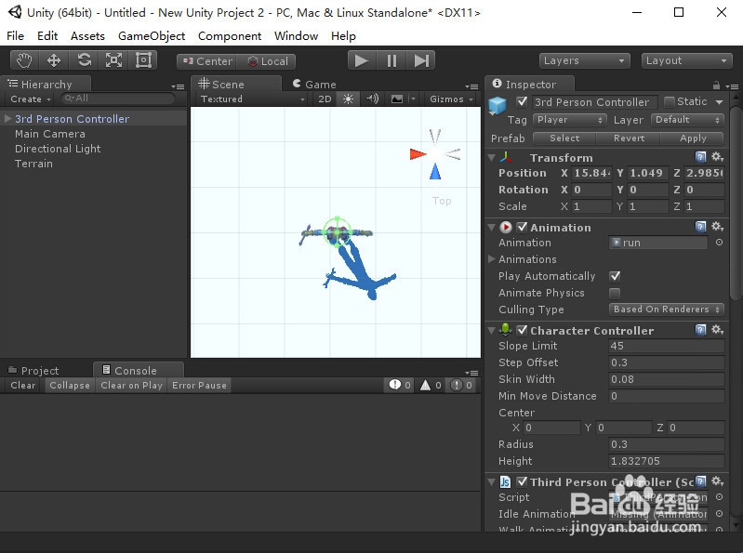This screenshot has width=743, height=553.
Task: Open the run animation clip object picker
Action: tap(719, 243)
